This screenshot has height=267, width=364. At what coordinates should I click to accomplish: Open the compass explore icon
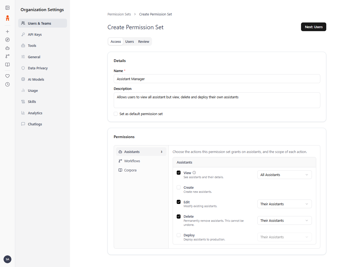click(x=8, y=40)
